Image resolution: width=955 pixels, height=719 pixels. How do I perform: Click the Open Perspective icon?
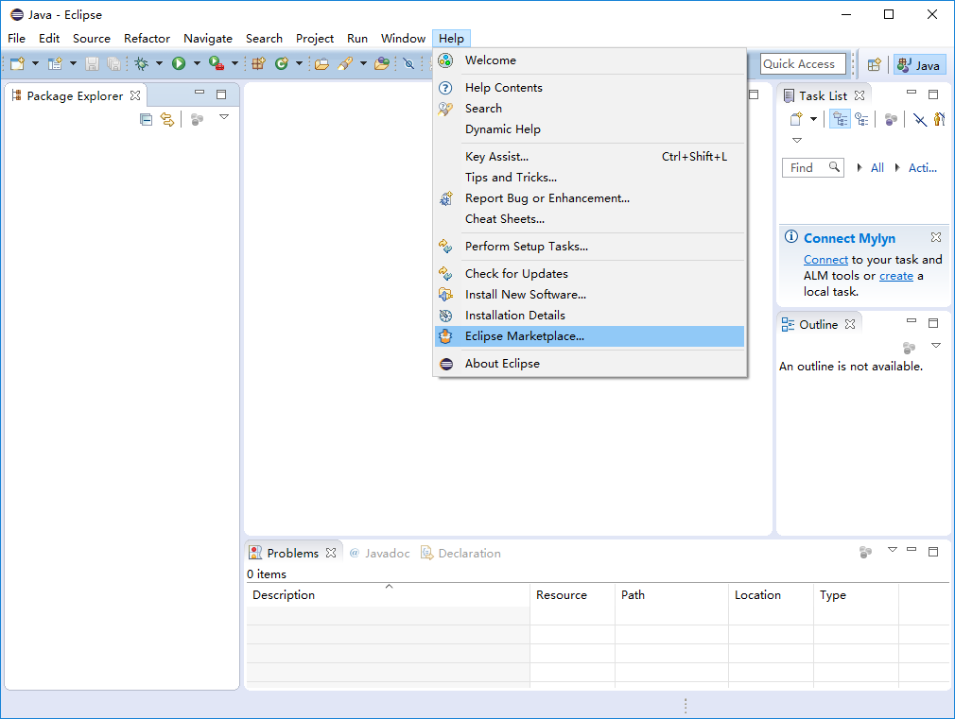tap(875, 64)
